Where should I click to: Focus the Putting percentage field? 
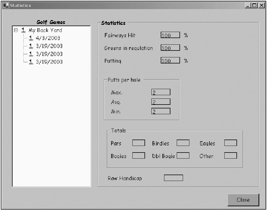click(x=170, y=61)
